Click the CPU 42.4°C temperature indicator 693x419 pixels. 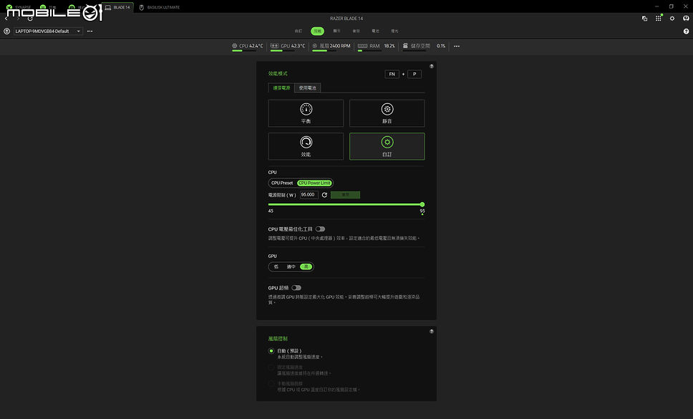(x=248, y=46)
